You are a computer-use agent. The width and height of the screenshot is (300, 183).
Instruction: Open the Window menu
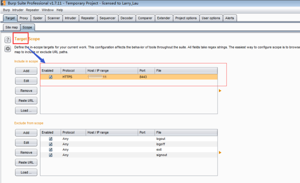48,10
